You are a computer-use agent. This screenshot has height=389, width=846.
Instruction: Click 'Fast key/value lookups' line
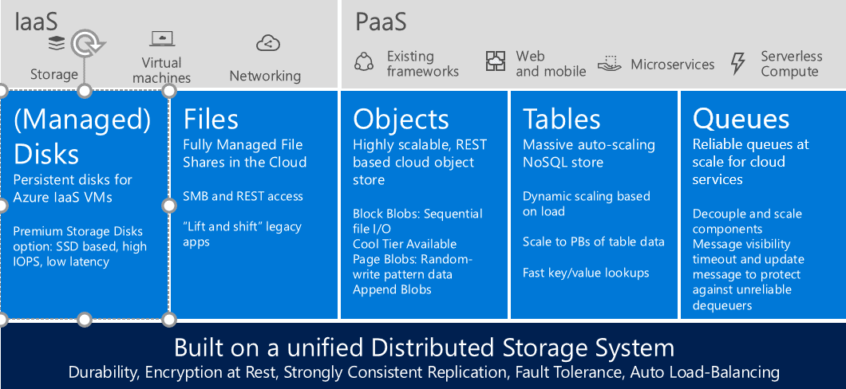(x=586, y=273)
